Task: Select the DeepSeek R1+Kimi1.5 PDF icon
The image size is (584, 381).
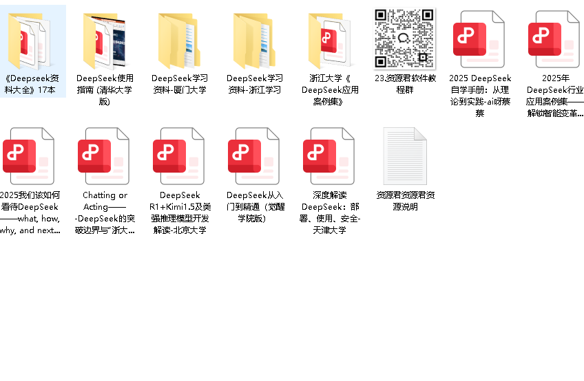Action: coord(180,156)
